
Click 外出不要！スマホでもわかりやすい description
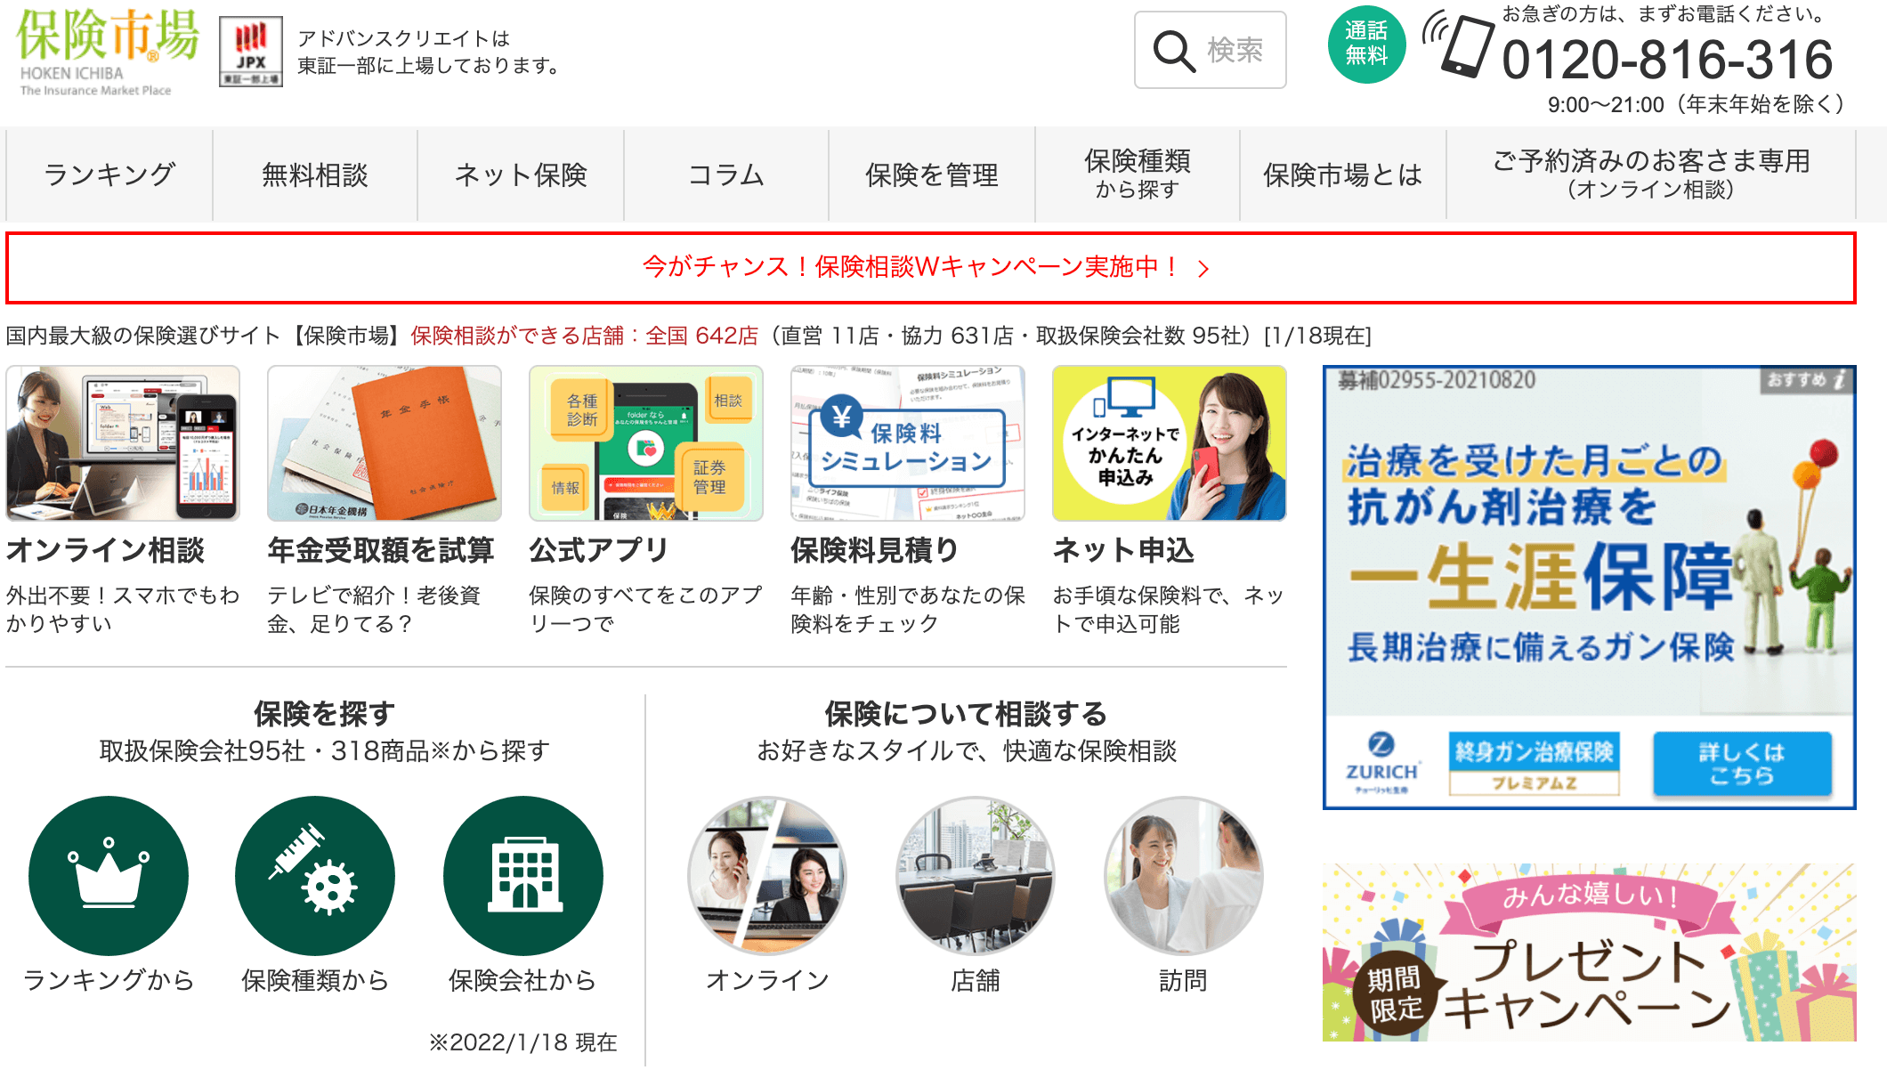(123, 609)
